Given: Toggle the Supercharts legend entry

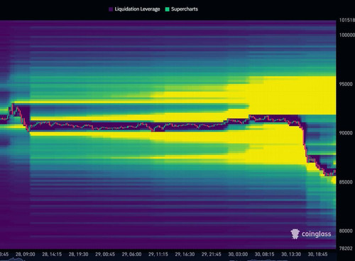Looking at the screenshot, I should [182, 9].
